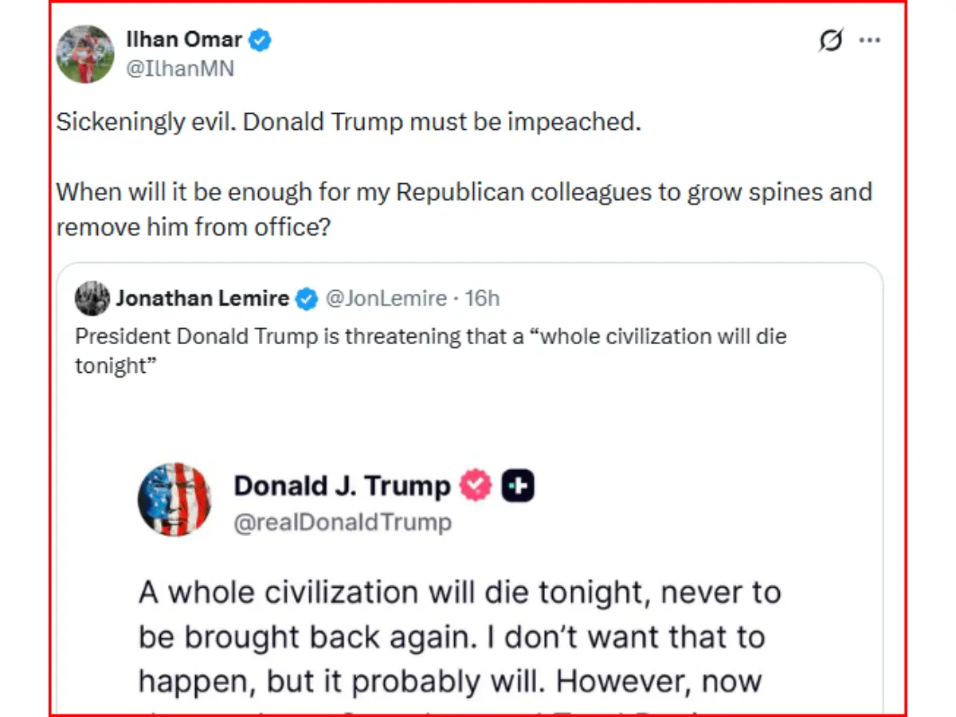Image resolution: width=956 pixels, height=717 pixels.
Task: Click the black plus badge beside Trump's name
Action: pyautogui.click(x=518, y=485)
